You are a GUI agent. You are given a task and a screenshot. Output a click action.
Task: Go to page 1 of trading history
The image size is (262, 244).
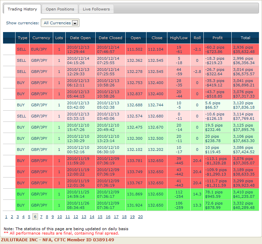tap(6, 217)
